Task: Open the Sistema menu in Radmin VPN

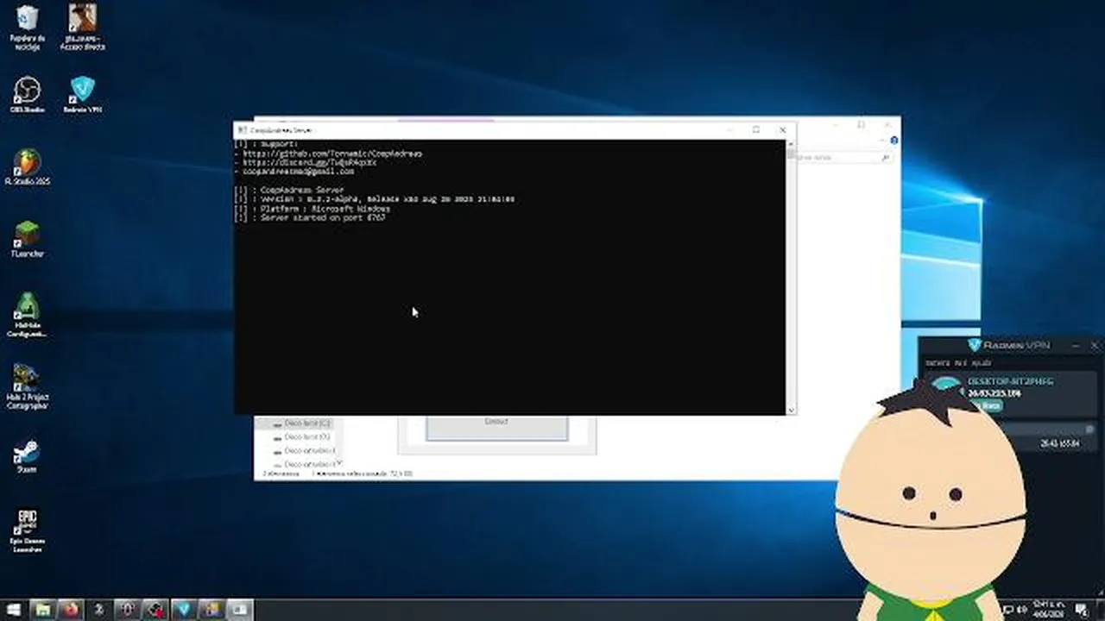Action: (938, 364)
